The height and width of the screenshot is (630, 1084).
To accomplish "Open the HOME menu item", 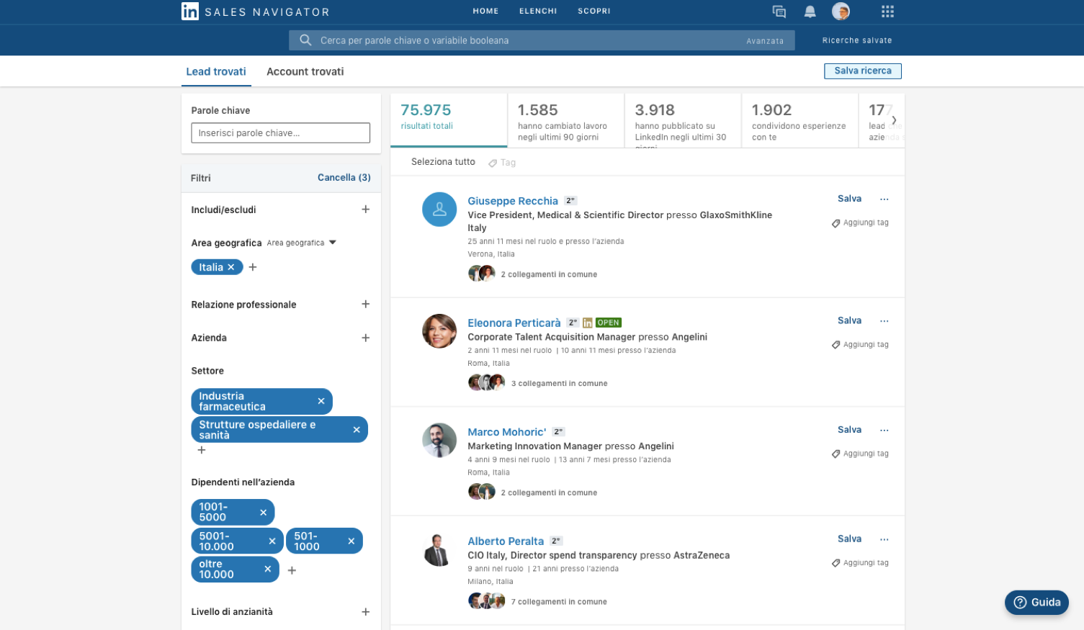I will click(x=485, y=12).
